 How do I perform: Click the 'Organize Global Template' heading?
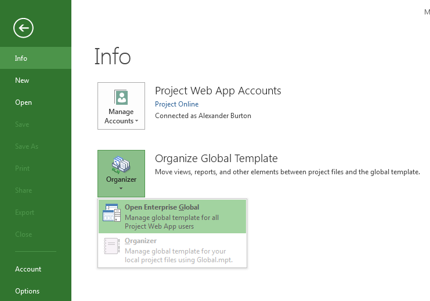click(x=216, y=159)
